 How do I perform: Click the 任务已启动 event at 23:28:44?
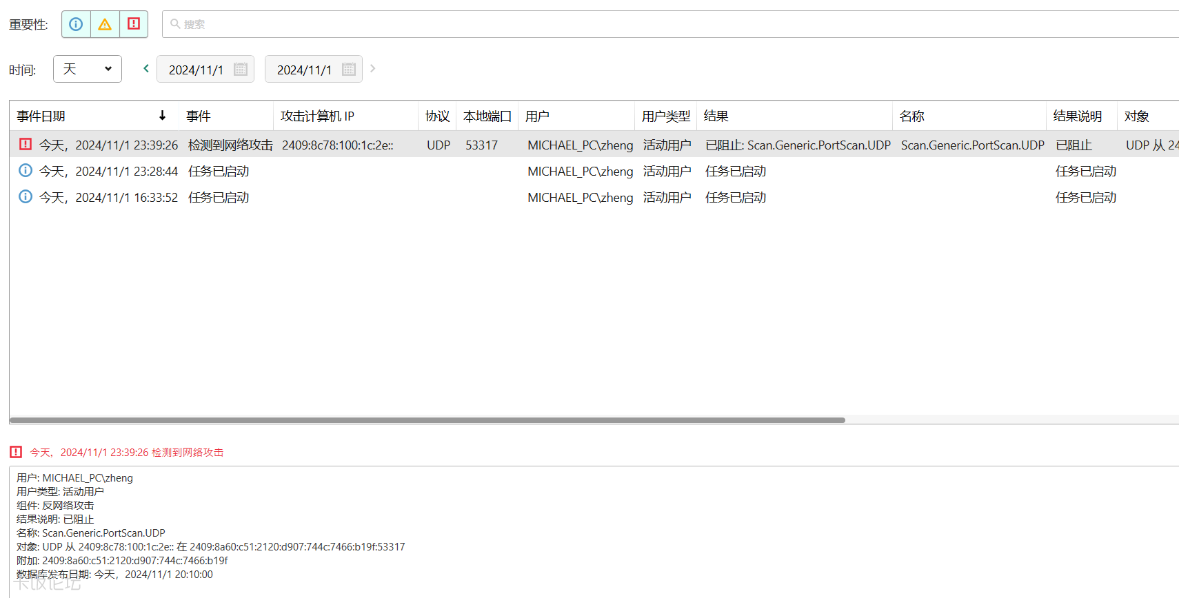tap(219, 171)
